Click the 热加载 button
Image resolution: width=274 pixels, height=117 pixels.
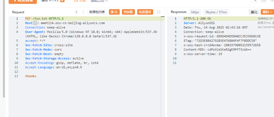(x=128, y=12)
